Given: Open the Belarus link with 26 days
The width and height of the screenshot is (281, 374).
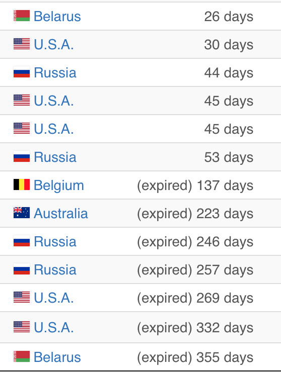Looking at the screenshot, I should (57, 16).
